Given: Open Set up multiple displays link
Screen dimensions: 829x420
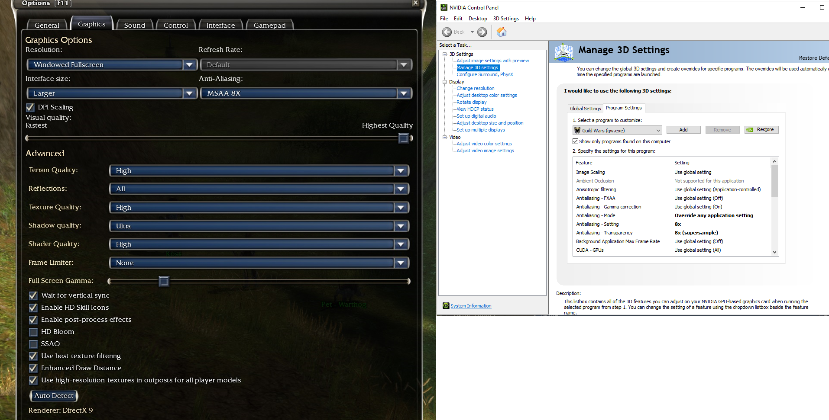Looking at the screenshot, I should click(481, 130).
